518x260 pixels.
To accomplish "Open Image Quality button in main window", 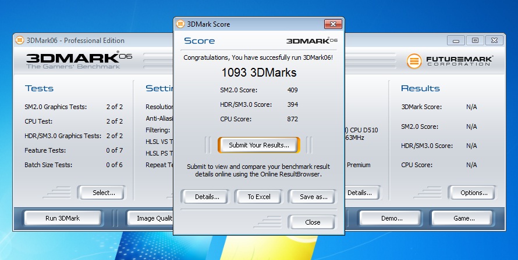I will tap(151, 218).
